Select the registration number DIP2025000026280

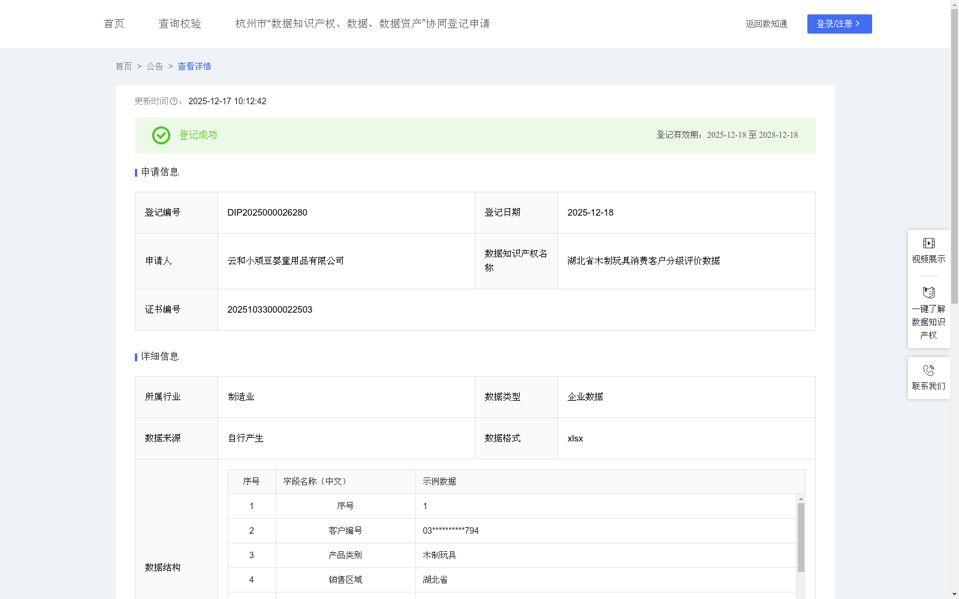pyautogui.click(x=267, y=213)
